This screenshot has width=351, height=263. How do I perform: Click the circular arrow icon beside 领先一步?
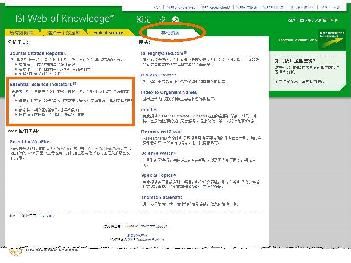tap(175, 19)
